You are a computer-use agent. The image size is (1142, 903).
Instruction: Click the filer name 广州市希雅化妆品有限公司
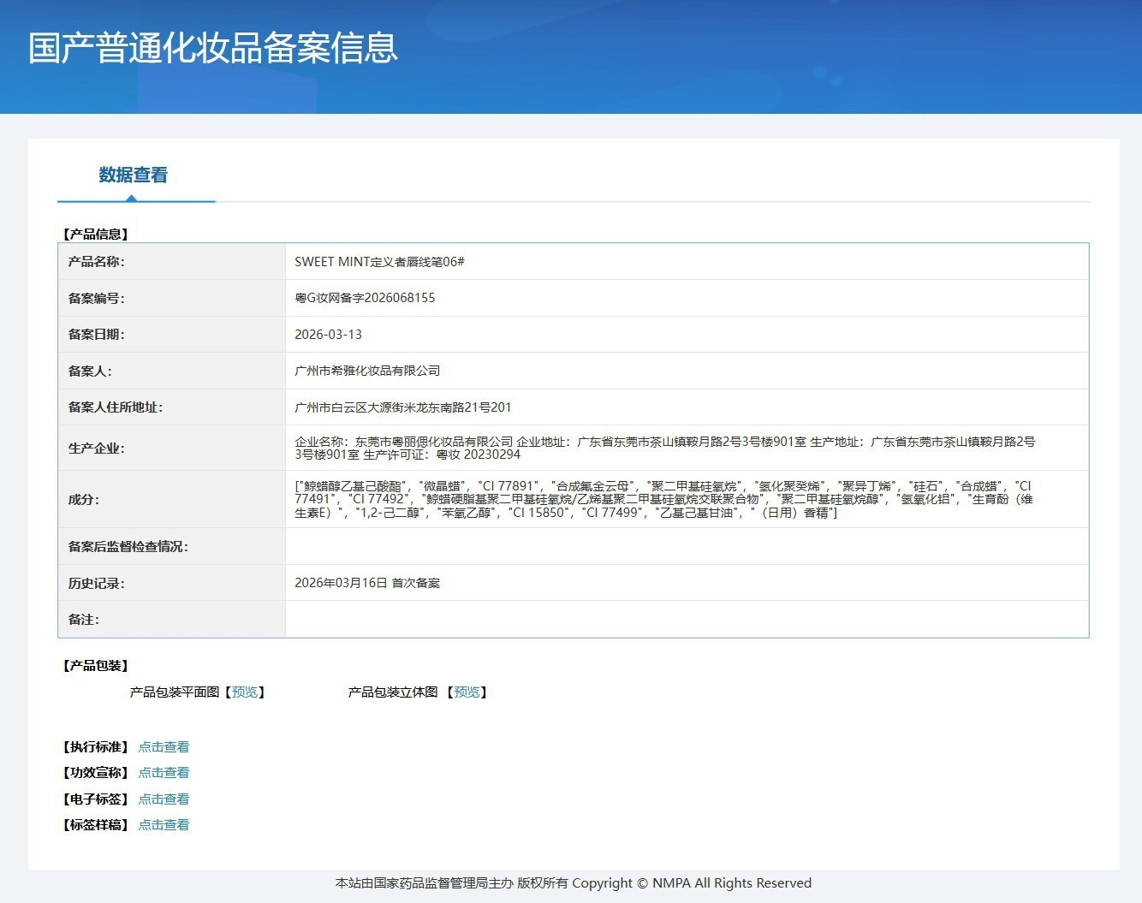367,371
